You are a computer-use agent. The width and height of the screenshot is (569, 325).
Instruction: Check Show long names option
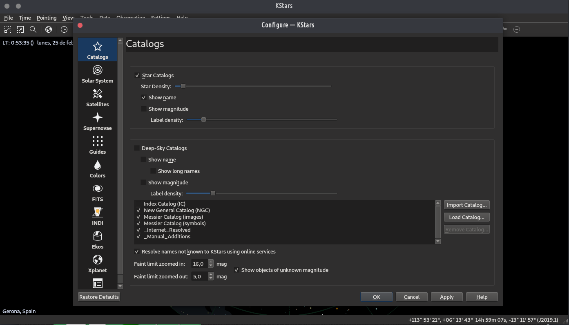coord(153,171)
